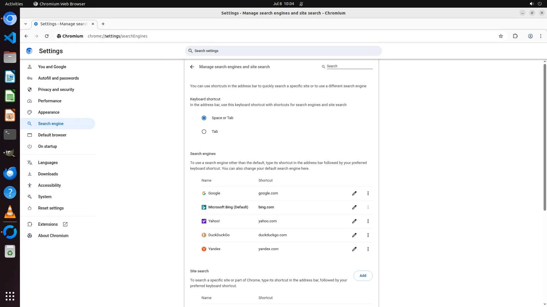This screenshot has width=547, height=307.
Task: Reload the page
Action: point(47,36)
